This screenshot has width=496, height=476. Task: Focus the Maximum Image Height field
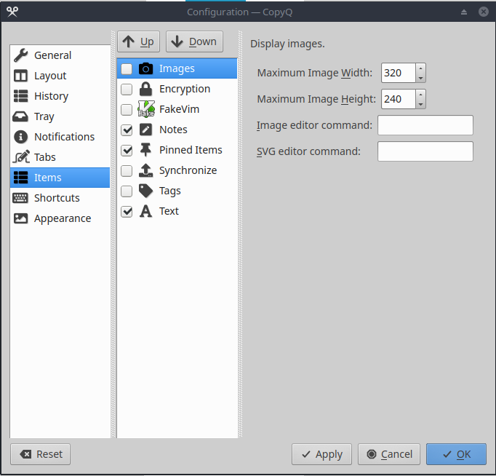(x=399, y=99)
